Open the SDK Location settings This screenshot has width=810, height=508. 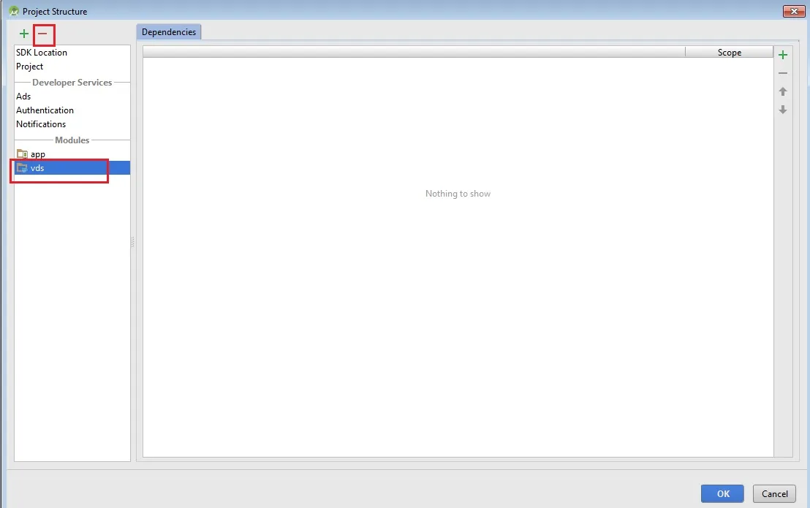(x=72, y=52)
